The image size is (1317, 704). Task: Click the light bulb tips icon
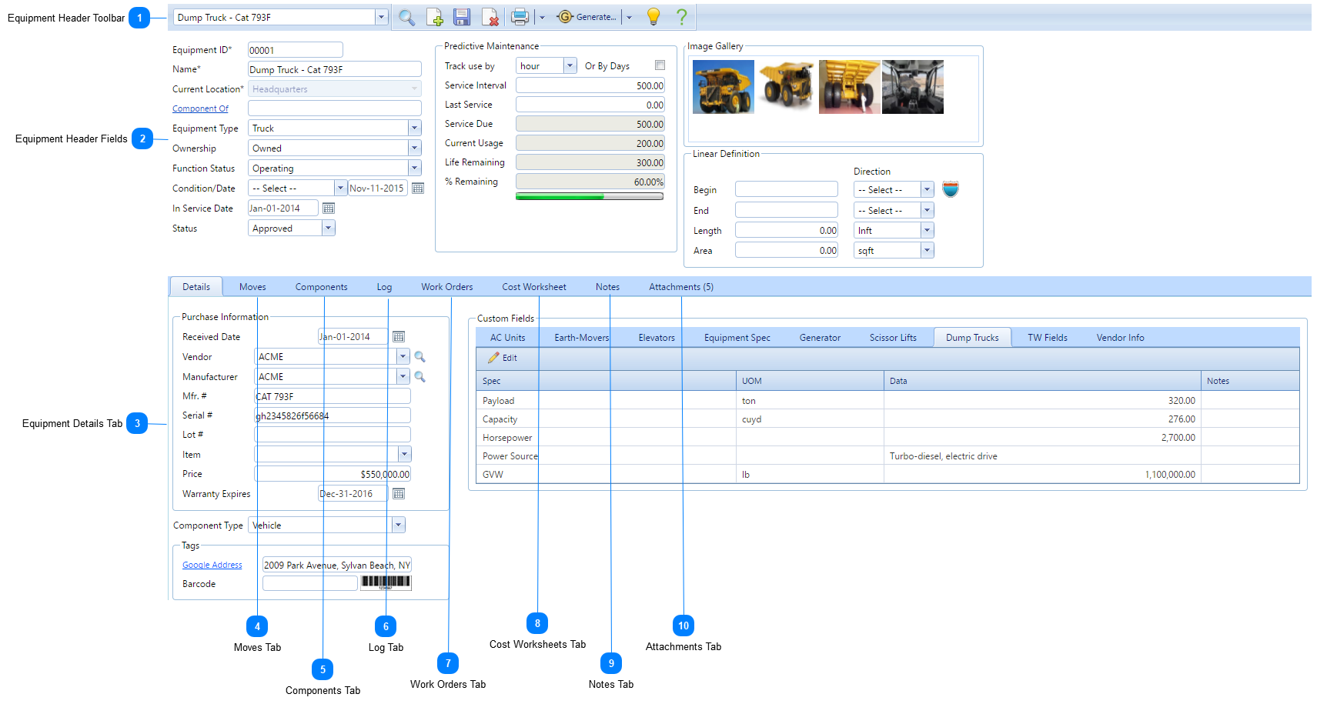[x=653, y=17]
